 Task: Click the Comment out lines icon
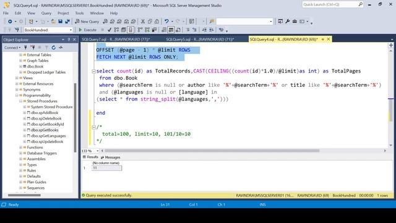tap(187, 30)
